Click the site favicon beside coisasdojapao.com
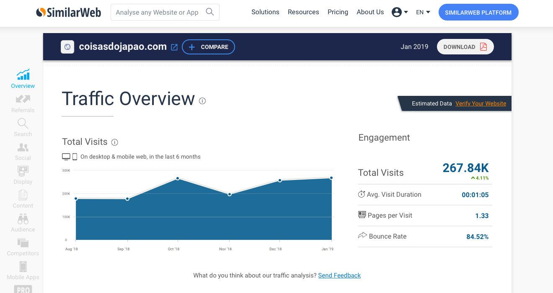 67,47
